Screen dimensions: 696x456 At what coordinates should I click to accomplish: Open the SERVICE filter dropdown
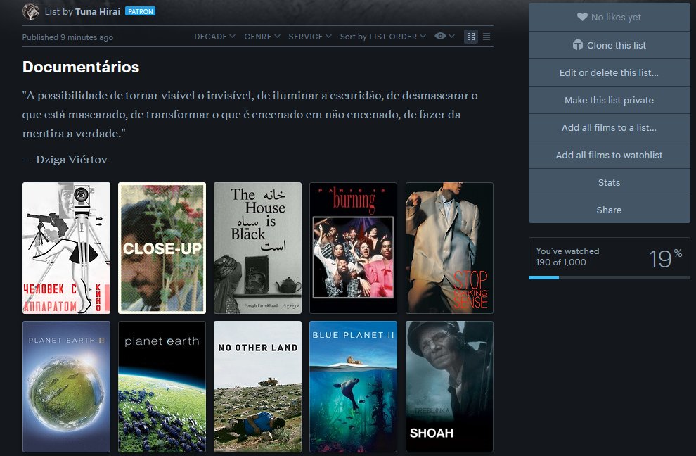pyautogui.click(x=310, y=37)
